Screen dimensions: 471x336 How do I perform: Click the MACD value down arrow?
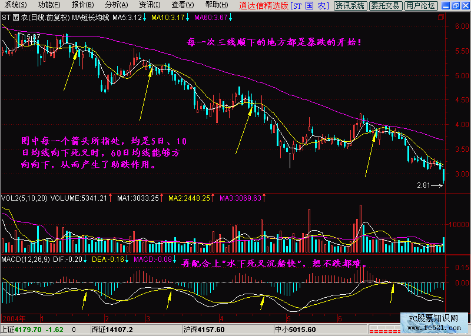[175, 260]
